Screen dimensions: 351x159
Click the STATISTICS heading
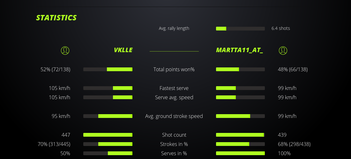(x=56, y=18)
